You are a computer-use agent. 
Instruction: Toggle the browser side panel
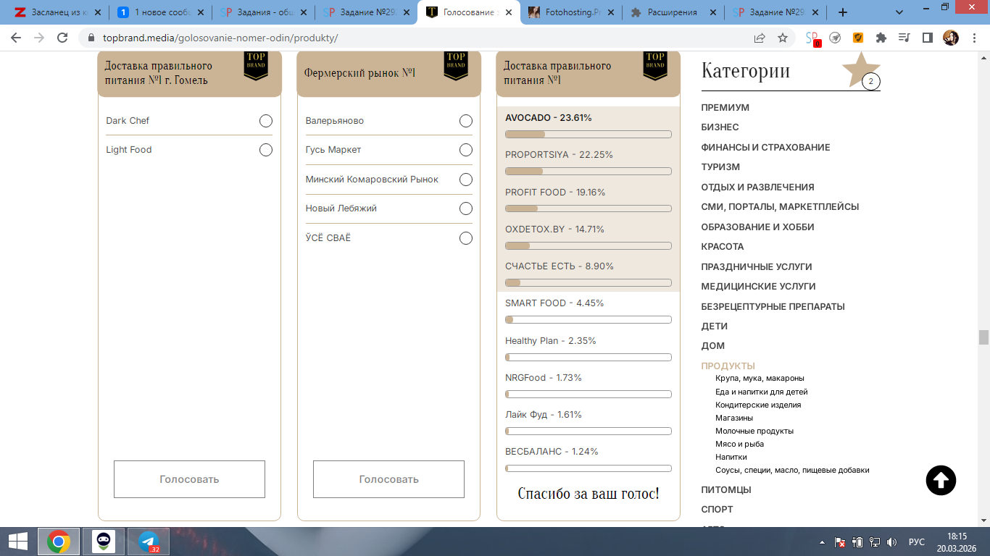click(x=927, y=38)
